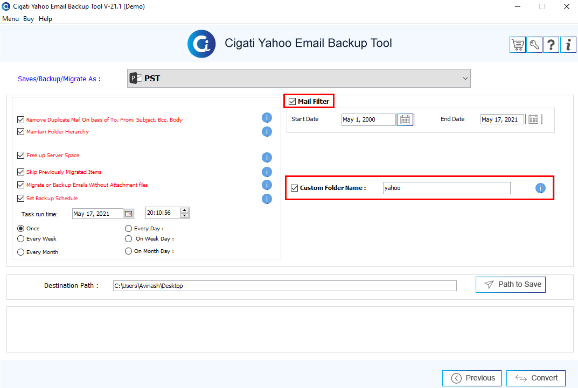Click the key activation icon
The height and width of the screenshot is (388, 578).
pos(534,45)
